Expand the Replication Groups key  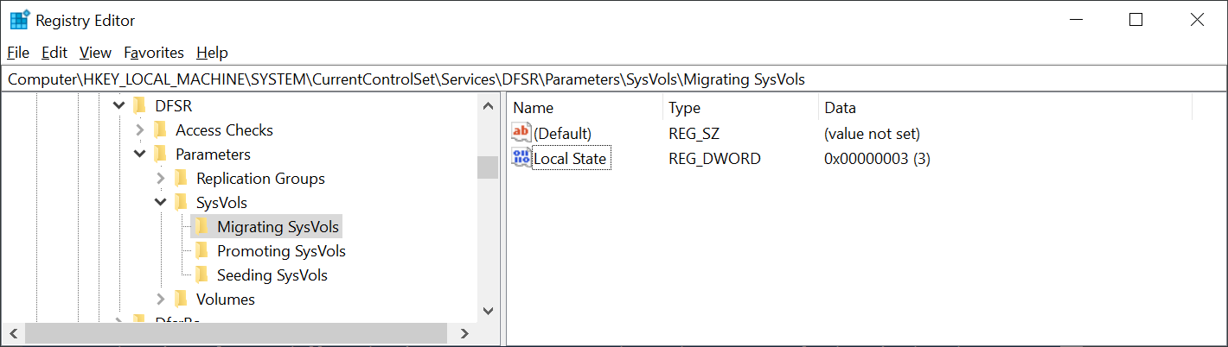(160, 179)
